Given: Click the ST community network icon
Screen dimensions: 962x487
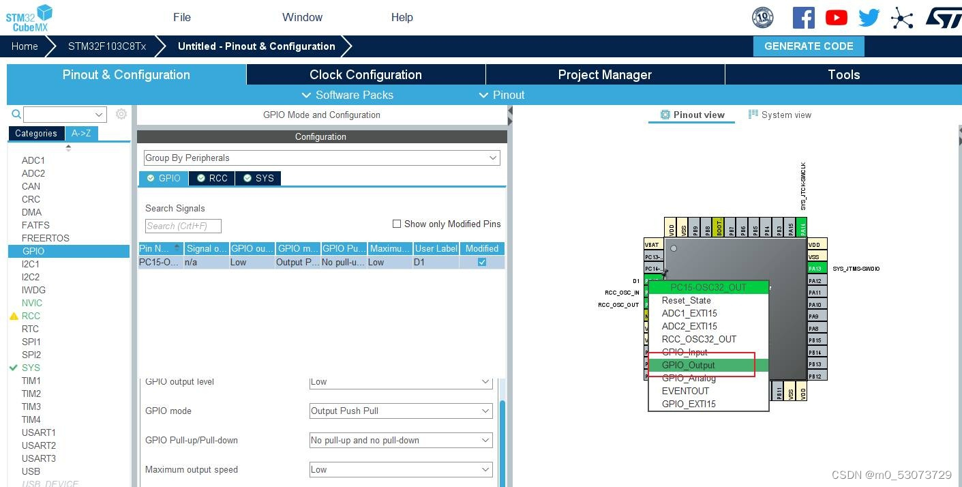Looking at the screenshot, I should point(902,18).
